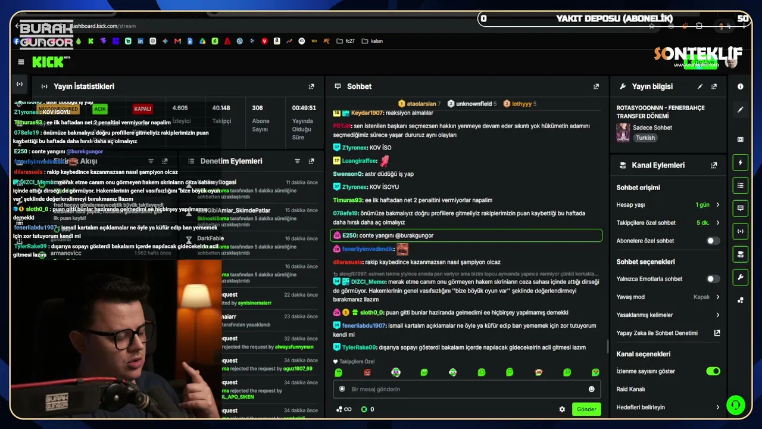Pop out the Yayın İstatistikleri panel
The image size is (762, 429).
[311, 86]
